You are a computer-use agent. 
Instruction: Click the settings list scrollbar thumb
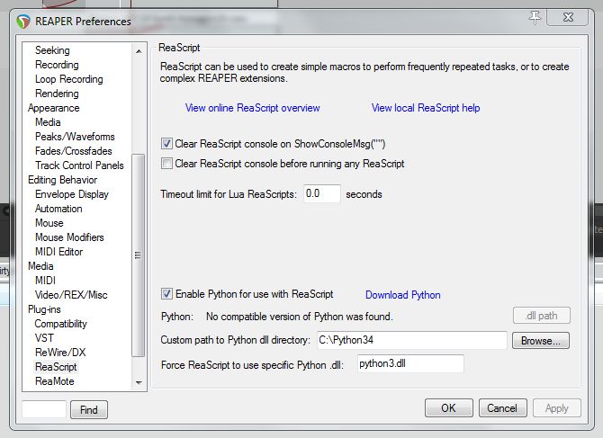(138, 255)
